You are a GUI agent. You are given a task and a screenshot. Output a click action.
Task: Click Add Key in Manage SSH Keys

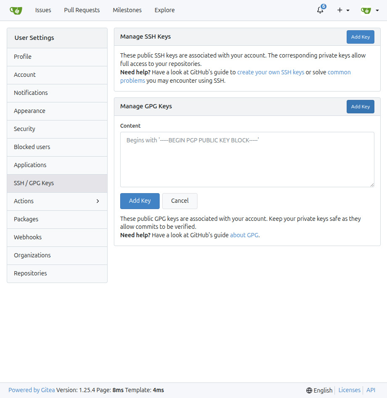(360, 37)
